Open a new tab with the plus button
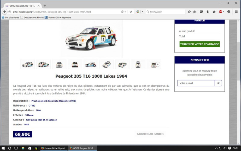Screen dimensions: 241x151 pos(45,6)
